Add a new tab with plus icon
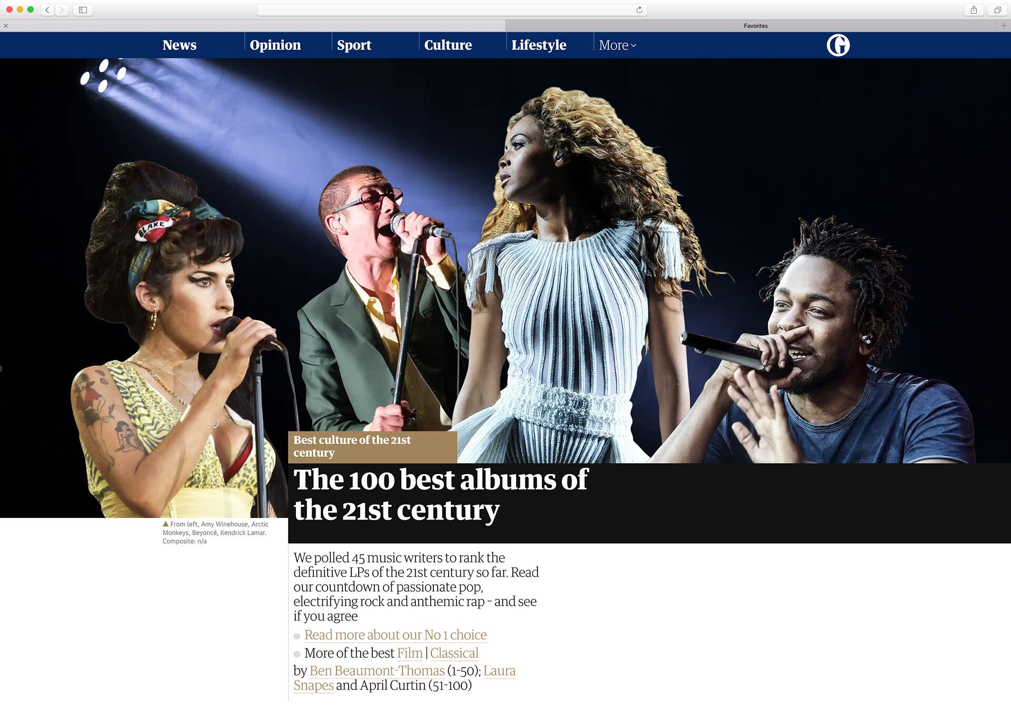 click(1004, 25)
